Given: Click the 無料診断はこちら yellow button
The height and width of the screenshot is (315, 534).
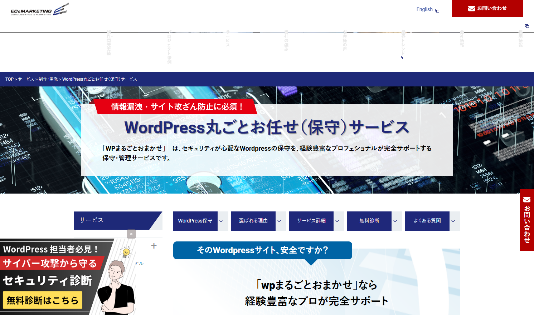Looking at the screenshot, I should [42, 300].
